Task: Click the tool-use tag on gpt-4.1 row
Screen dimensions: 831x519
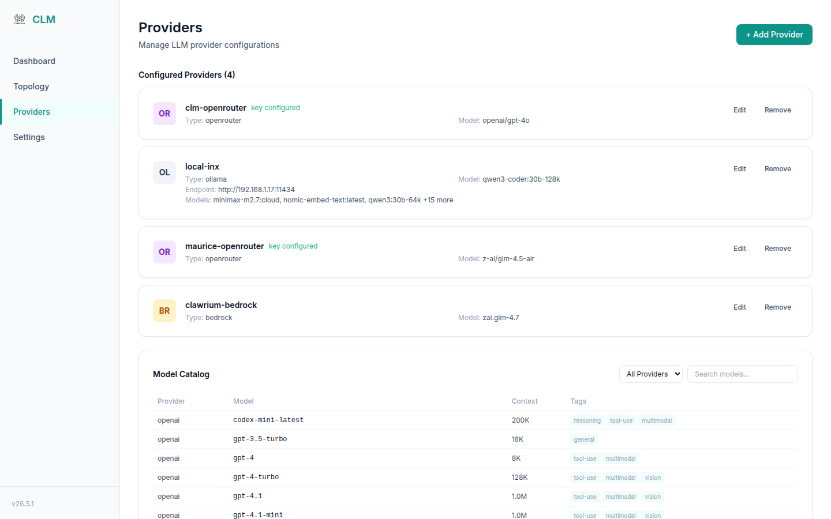Action: tap(585, 497)
